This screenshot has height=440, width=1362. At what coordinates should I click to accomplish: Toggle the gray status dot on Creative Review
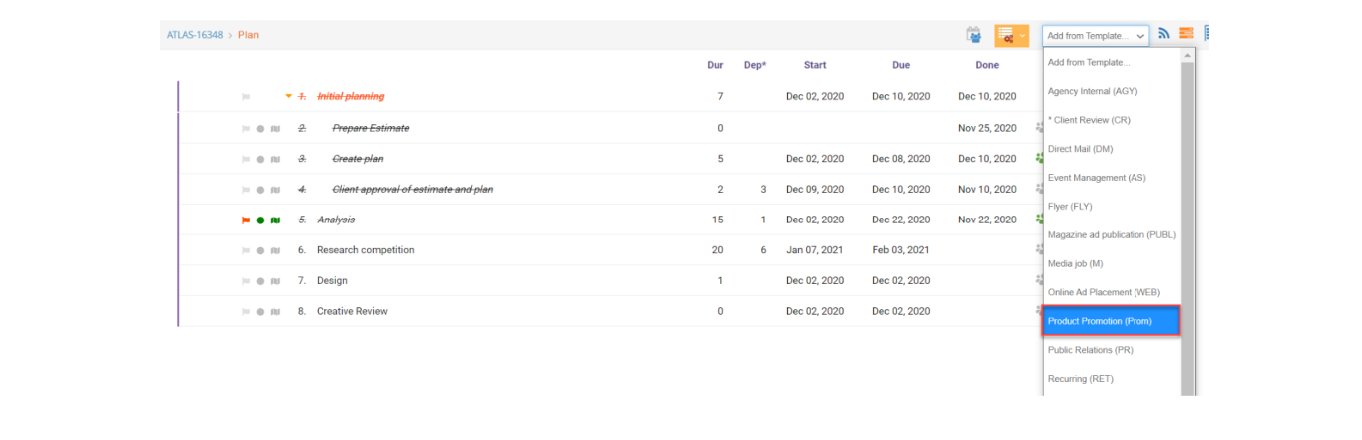click(260, 312)
